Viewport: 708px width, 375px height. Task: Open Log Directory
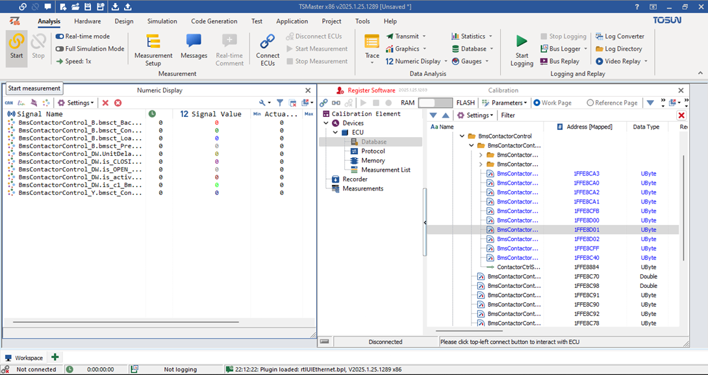click(x=618, y=49)
